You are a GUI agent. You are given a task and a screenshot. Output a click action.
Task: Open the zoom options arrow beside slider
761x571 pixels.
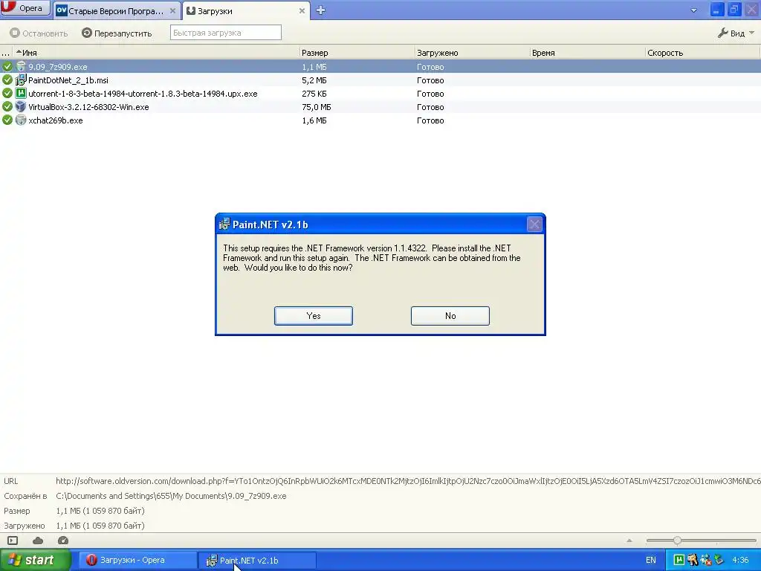(x=629, y=541)
